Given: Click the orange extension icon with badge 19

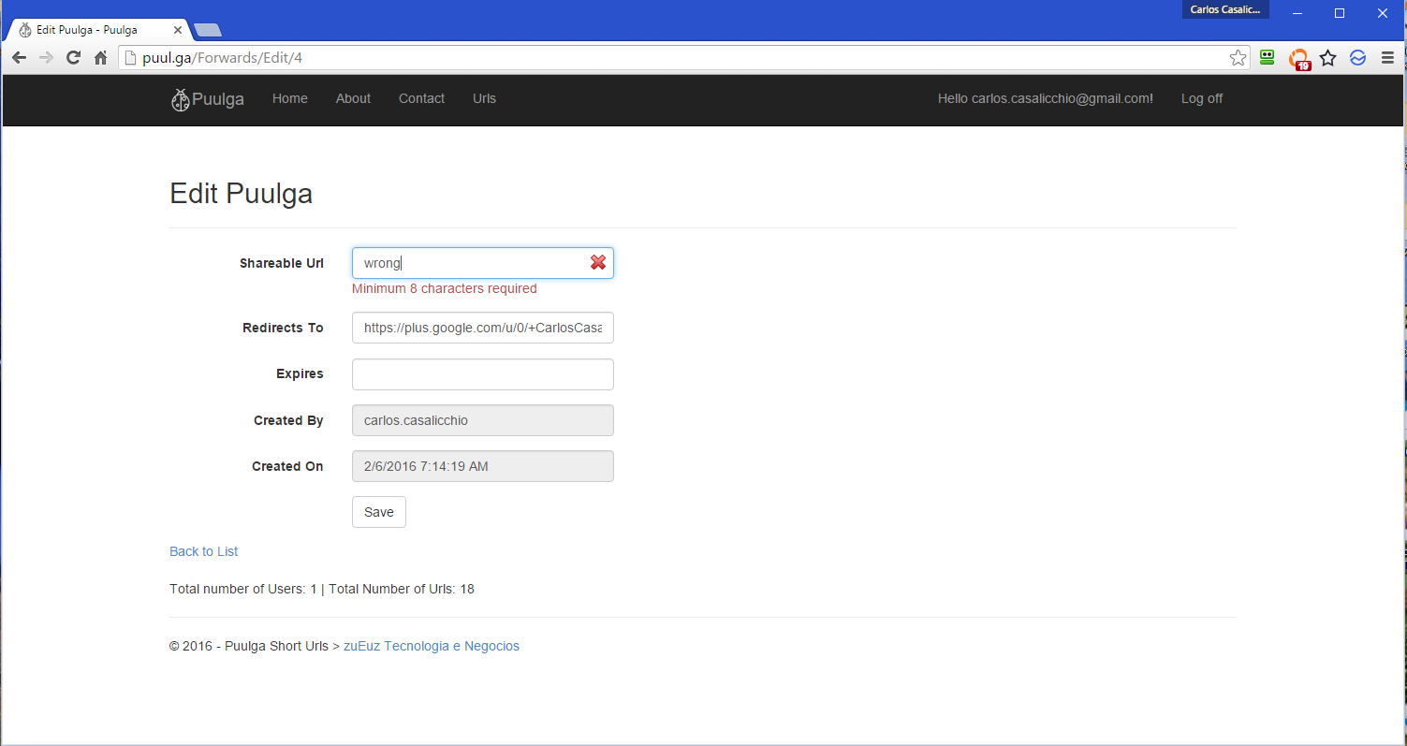Looking at the screenshot, I should [1298, 59].
